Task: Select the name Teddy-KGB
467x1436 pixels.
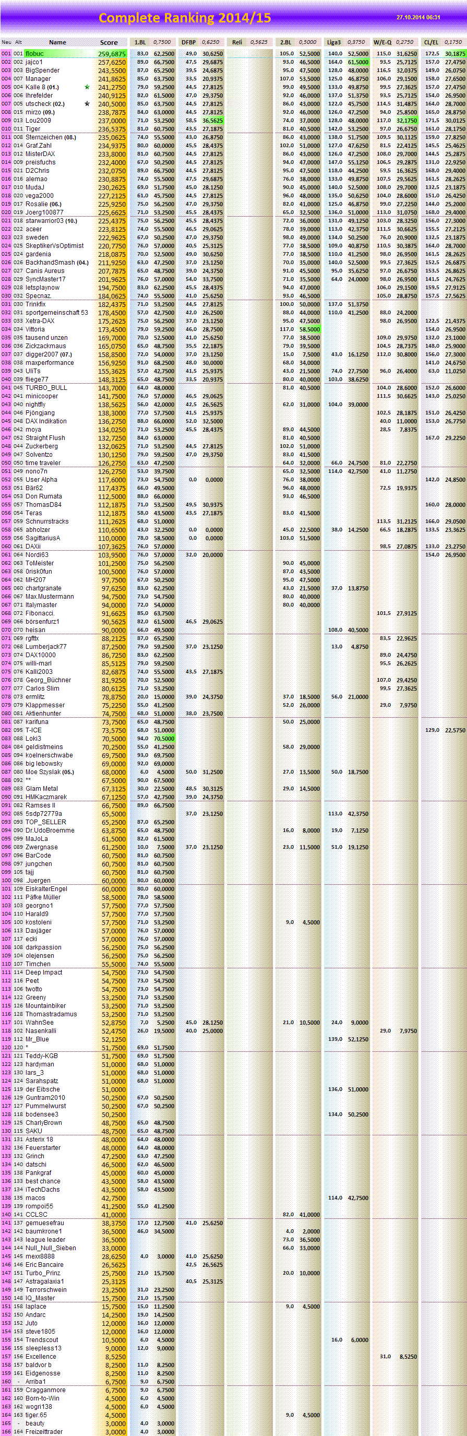Action: (x=42, y=1056)
